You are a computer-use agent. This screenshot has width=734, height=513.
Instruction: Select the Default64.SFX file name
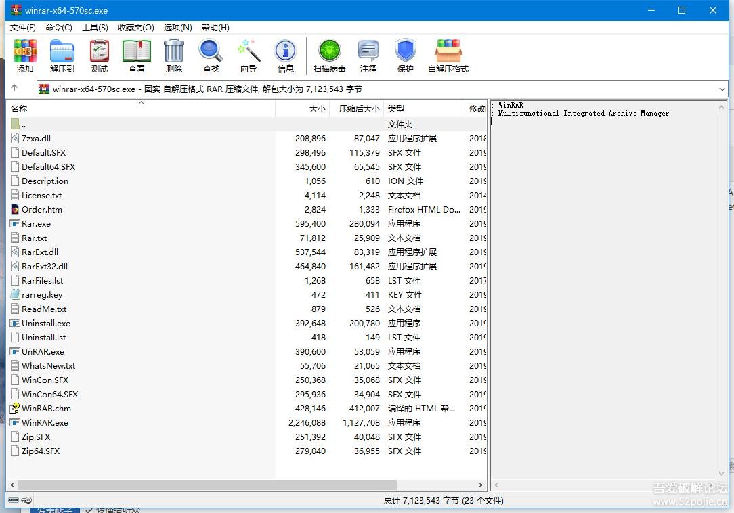click(x=48, y=166)
